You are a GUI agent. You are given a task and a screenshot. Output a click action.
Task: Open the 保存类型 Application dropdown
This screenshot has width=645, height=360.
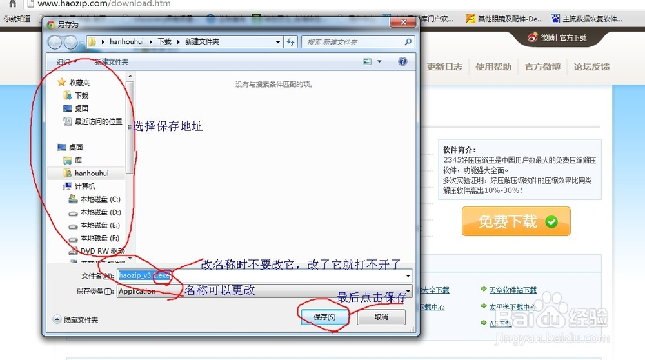(x=264, y=292)
